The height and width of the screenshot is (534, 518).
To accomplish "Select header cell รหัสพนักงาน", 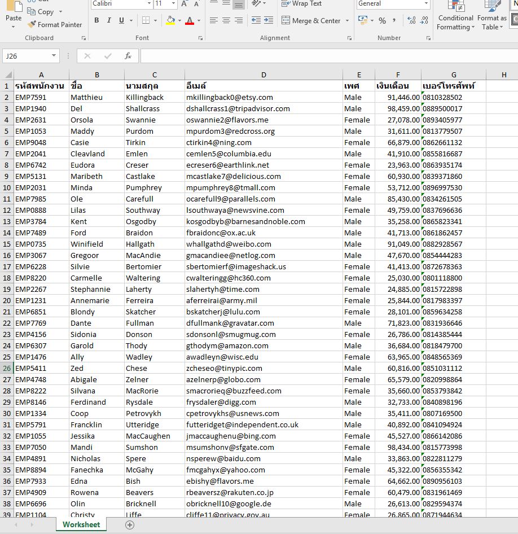I will tap(41, 86).
